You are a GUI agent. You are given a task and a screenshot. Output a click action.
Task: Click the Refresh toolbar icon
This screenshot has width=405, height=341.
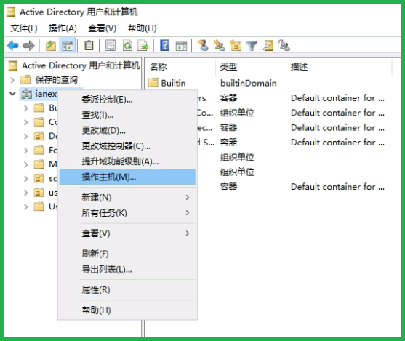(x=127, y=46)
